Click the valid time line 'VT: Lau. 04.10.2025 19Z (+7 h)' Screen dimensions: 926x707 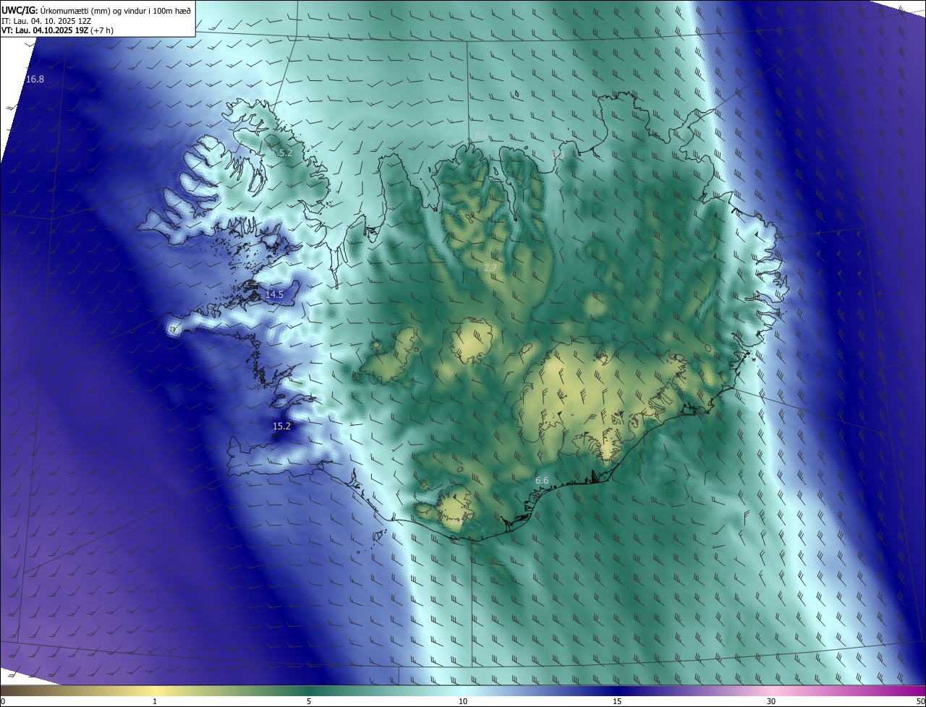tap(57, 30)
